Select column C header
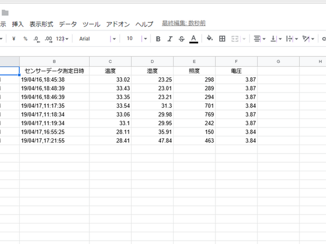The height and width of the screenshot is (244, 326). [110, 62]
